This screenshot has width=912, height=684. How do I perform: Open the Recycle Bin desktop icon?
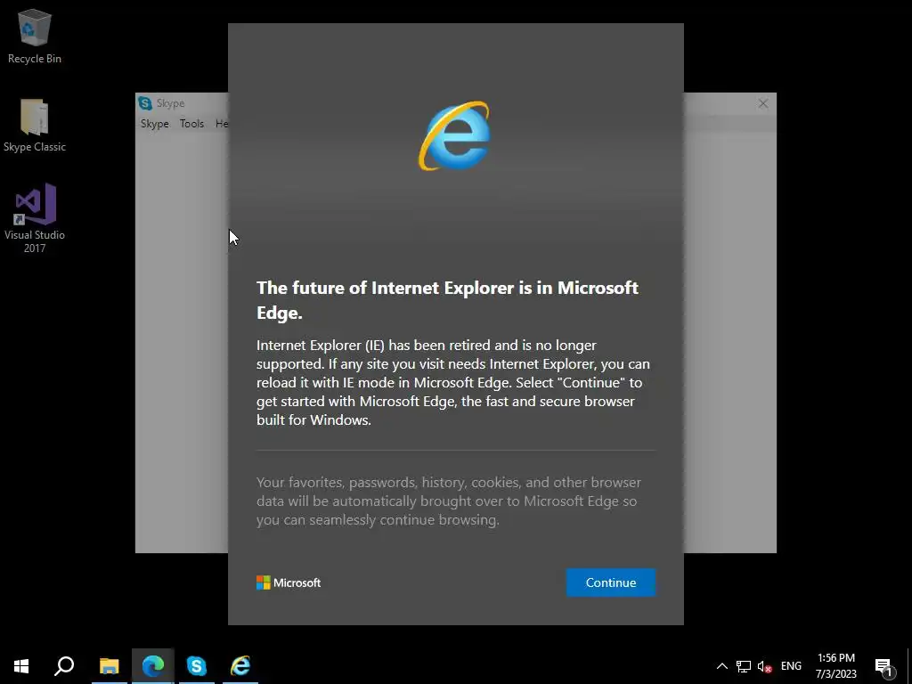(35, 37)
